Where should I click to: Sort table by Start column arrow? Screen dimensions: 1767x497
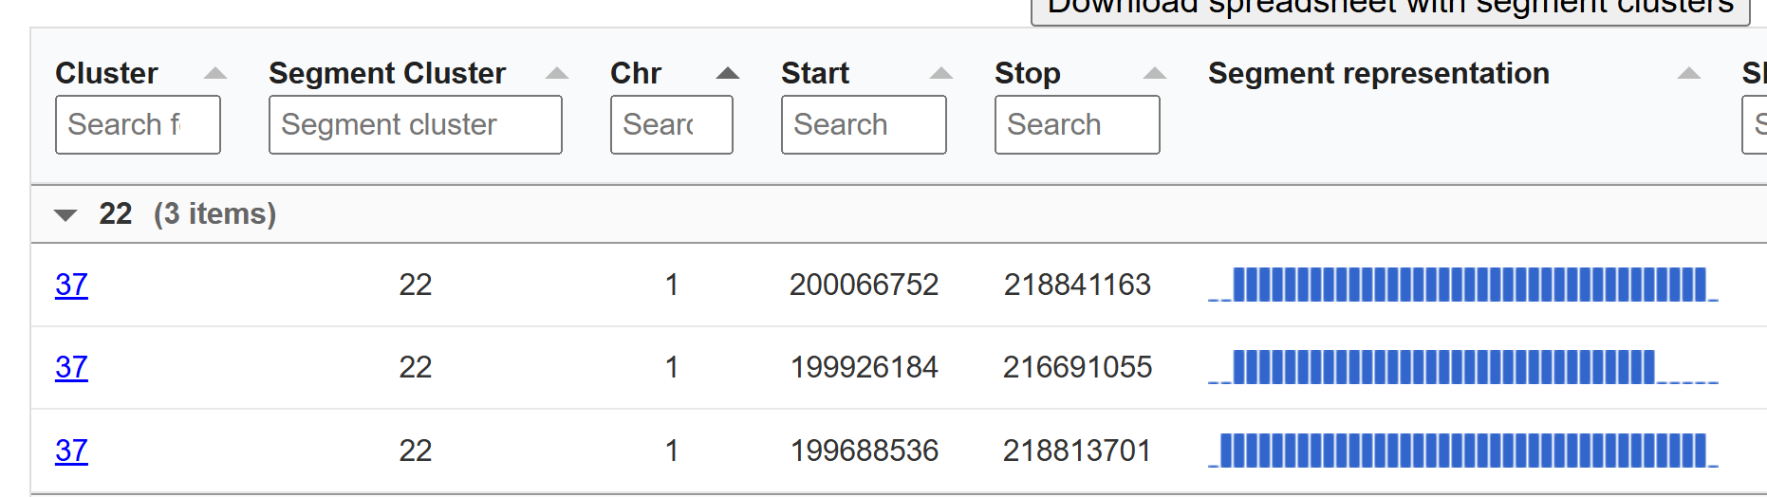point(940,73)
